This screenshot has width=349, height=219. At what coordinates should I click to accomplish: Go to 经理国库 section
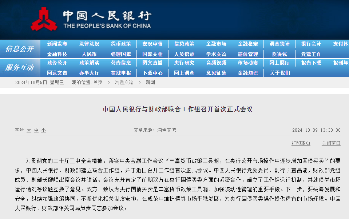(x=121, y=54)
